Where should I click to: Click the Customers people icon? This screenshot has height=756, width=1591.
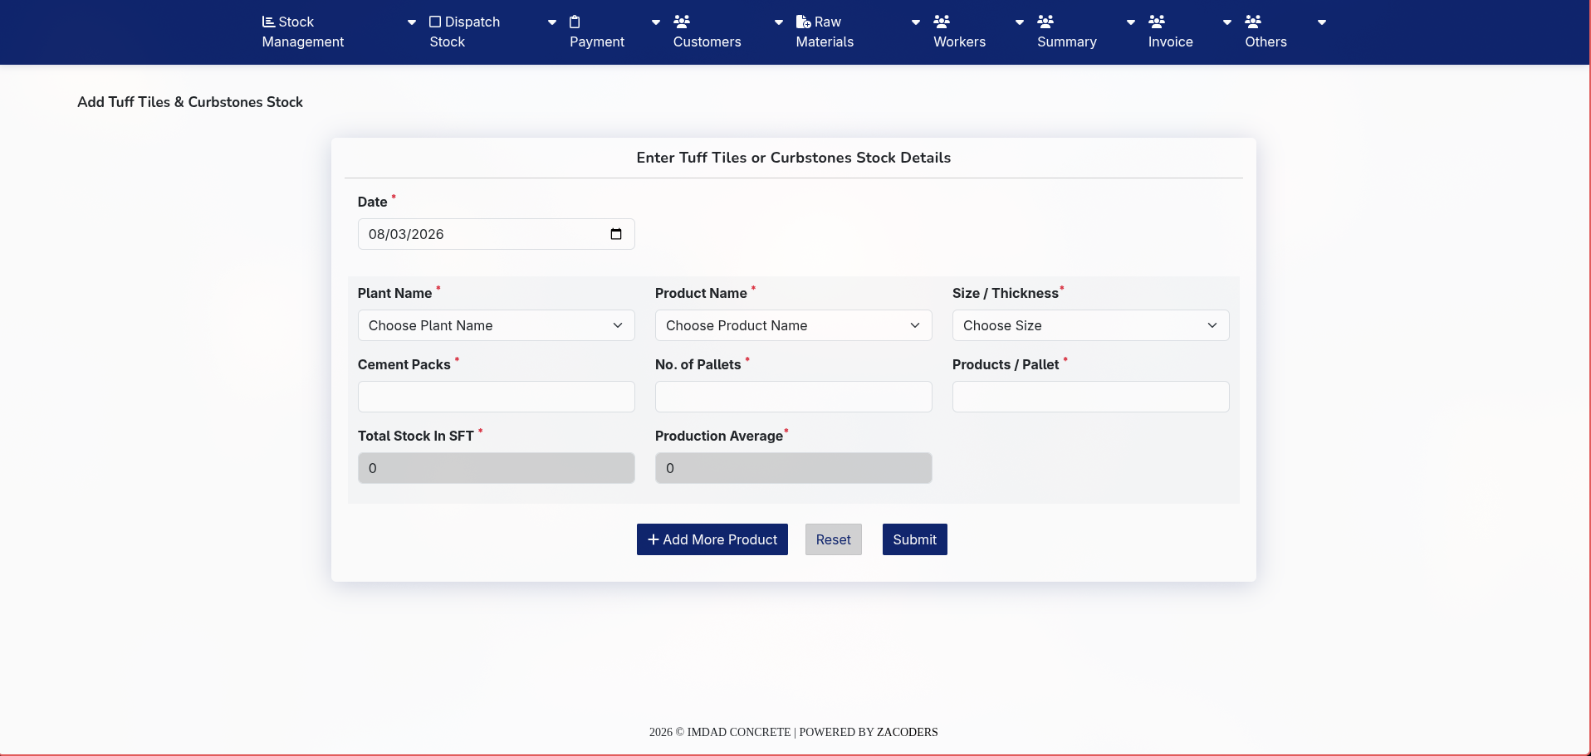pyautogui.click(x=682, y=22)
